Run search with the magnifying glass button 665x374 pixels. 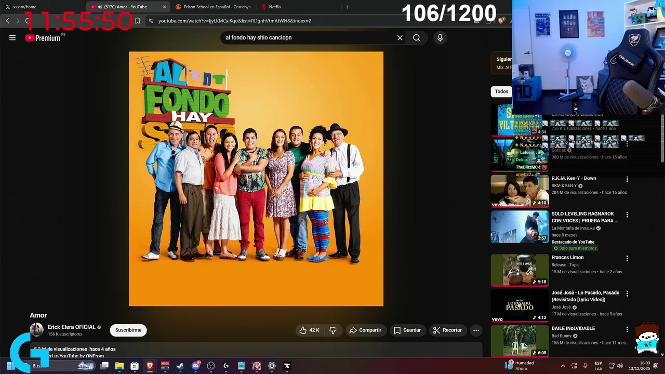click(x=417, y=38)
